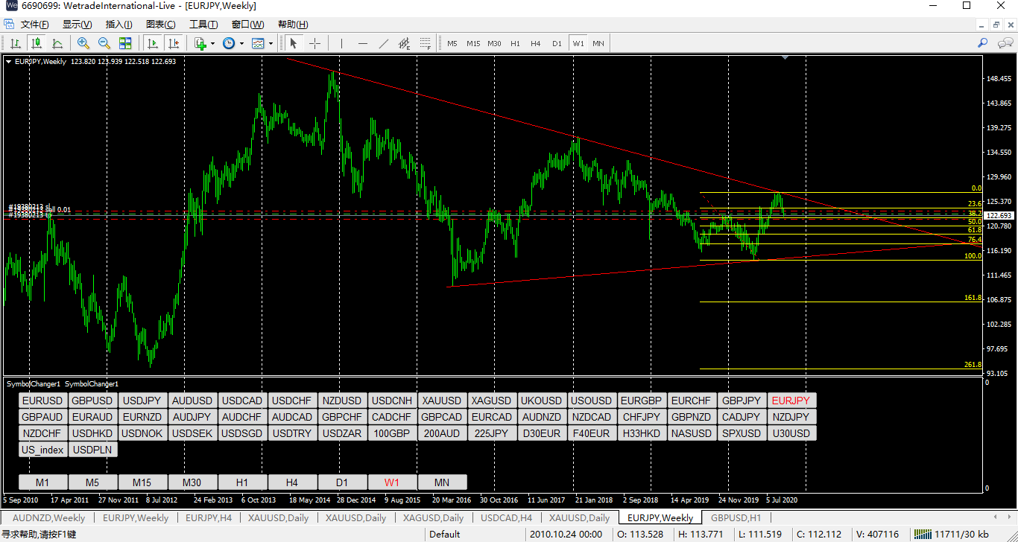Select the M1 period button in SymbolChanger
Screen dimensions: 1018x542
[43, 482]
